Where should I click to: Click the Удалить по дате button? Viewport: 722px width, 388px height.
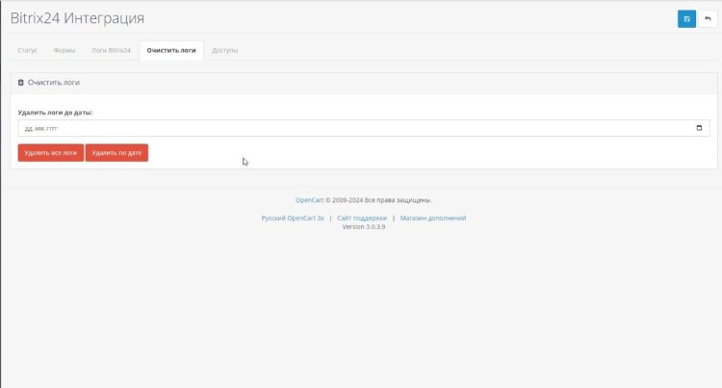[116, 152]
